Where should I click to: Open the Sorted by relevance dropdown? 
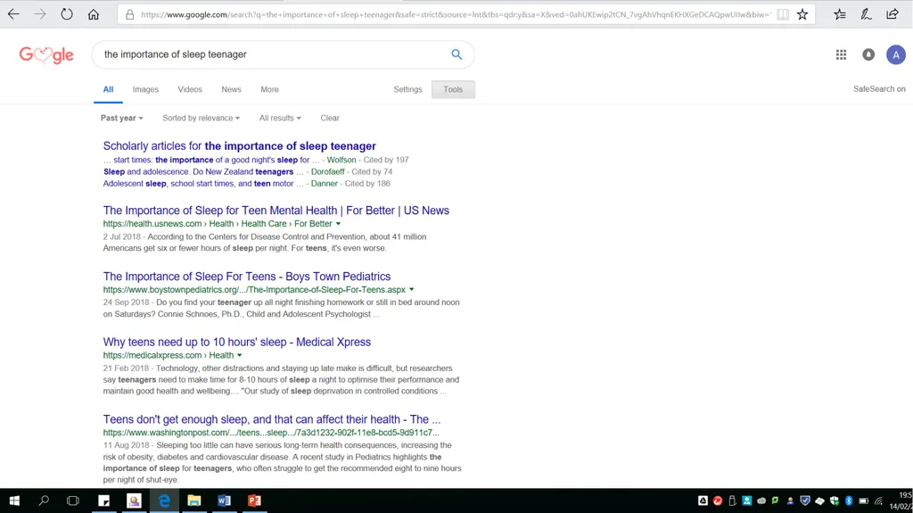tap(201, 118)
